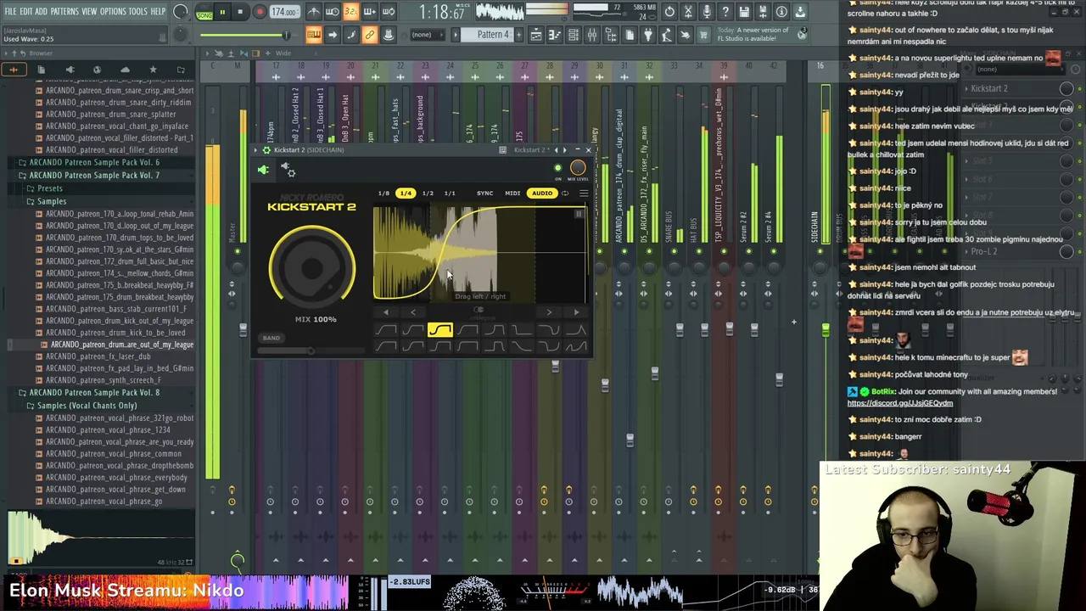Select ARCANDO_patreon_drum_kick_out_of_my_league sample
The image size is (1086, 611).
[119, 321]
